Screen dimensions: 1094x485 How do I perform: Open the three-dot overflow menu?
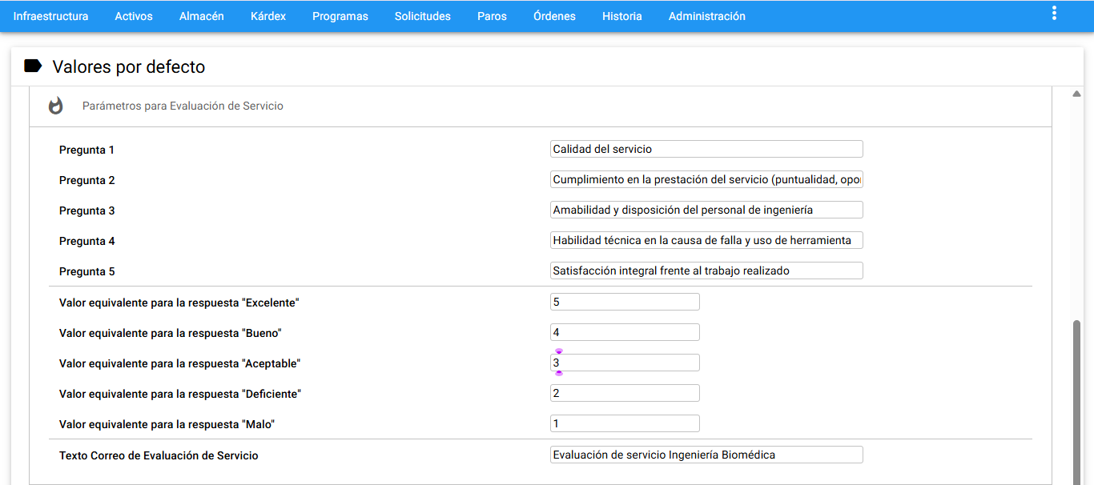click(1054, 13)
